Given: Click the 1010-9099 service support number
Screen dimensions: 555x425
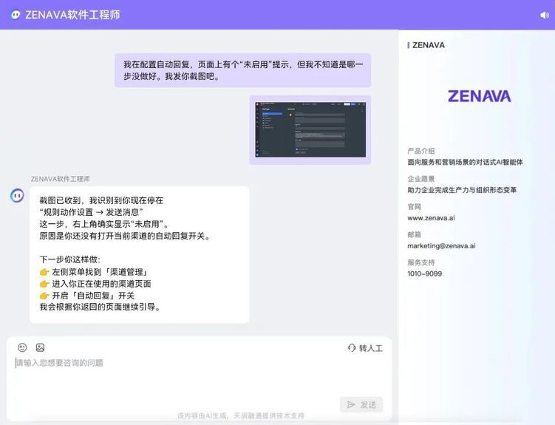Looking at the screenshot, I should [425, 273].
